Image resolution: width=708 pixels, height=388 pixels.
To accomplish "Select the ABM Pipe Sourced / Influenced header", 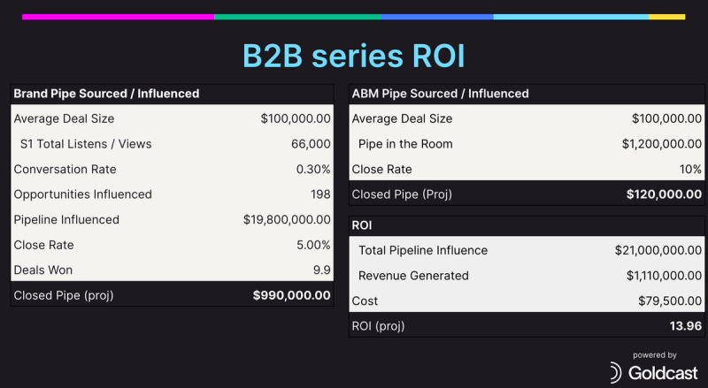I will [x=440, y=94].
